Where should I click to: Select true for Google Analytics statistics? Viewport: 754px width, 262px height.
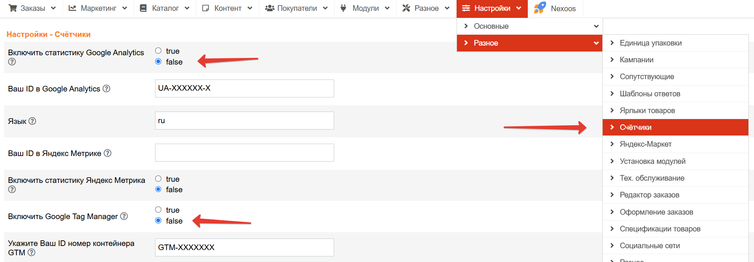point(158,51)
